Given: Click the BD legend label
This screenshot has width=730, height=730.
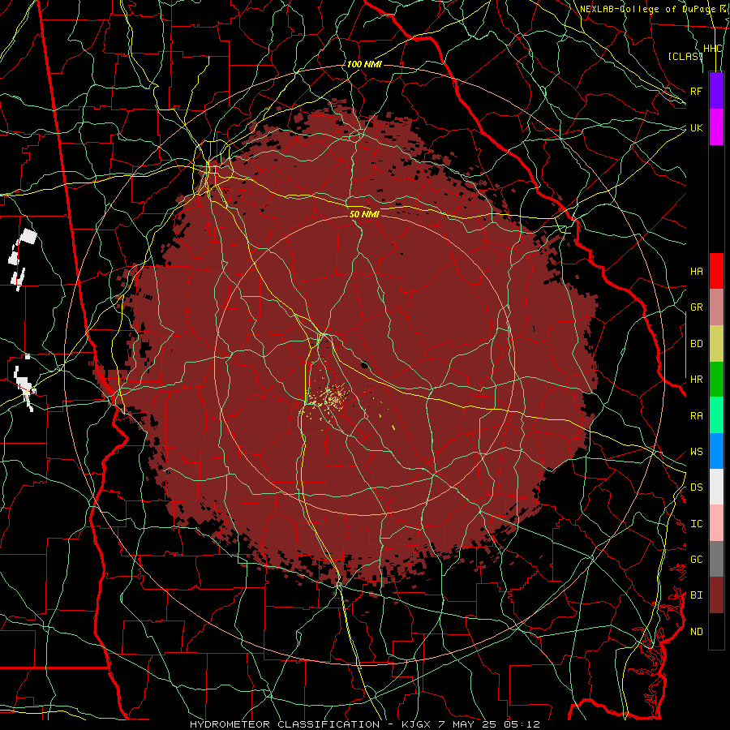Looking at the screenshot, I should pos(696,344).
